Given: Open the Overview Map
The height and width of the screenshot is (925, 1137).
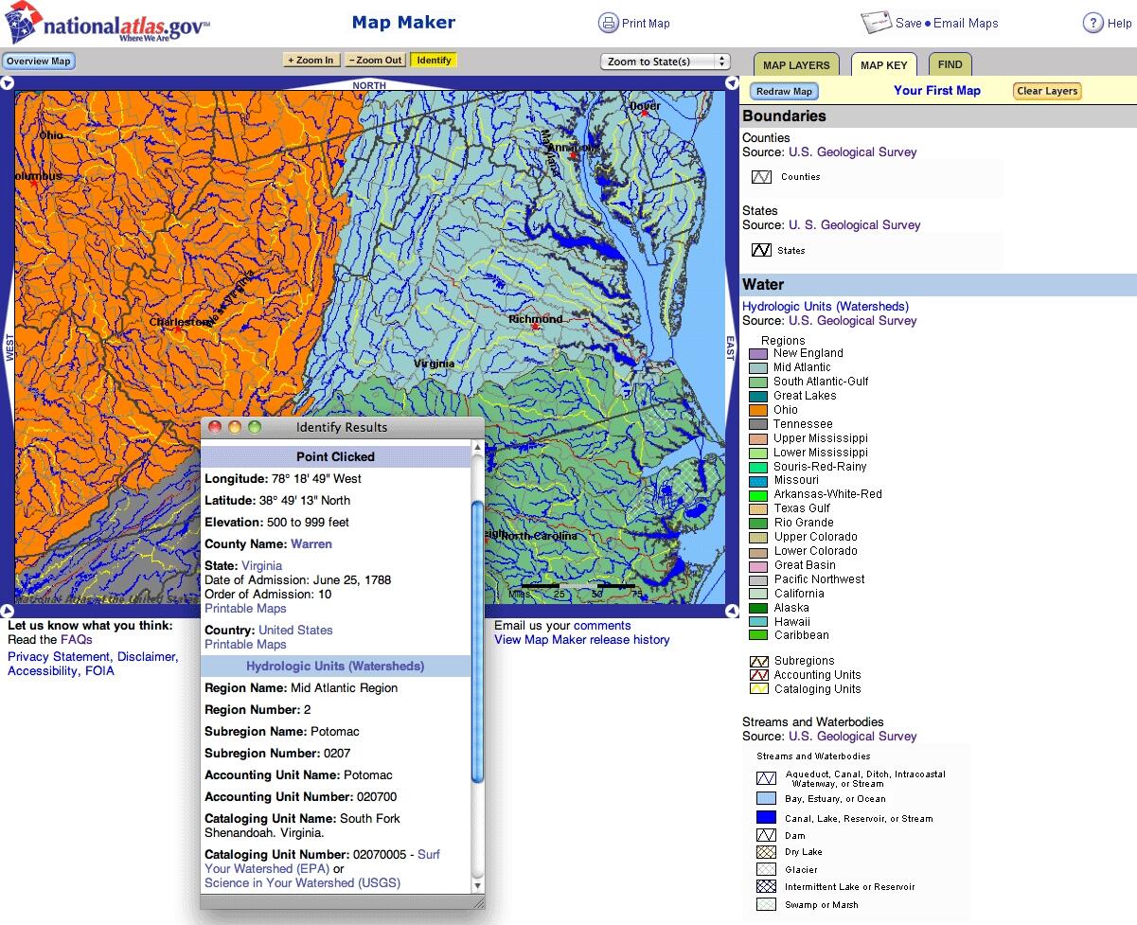Looking at the screenshot, I should pyautogui.click(x=38, y=62).
